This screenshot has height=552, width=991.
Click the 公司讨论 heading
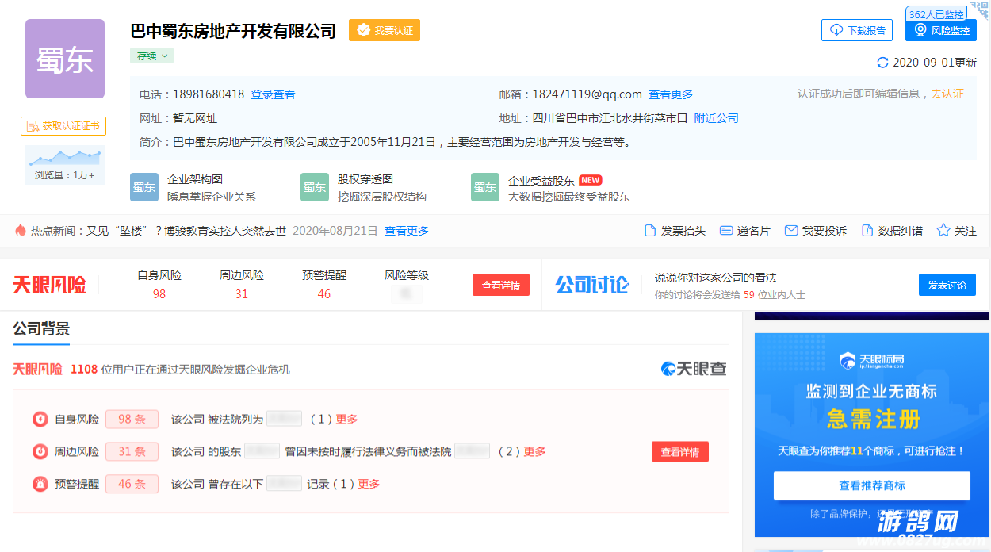point(591,285)
